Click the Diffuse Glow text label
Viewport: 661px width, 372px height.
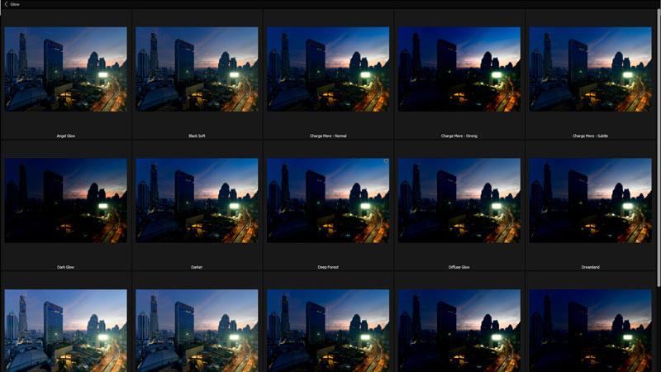tap(459, 267)
